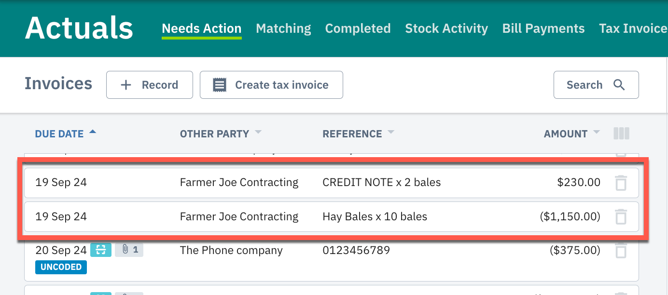Delete the Hay Bales x 10 bales invoice

621,217
